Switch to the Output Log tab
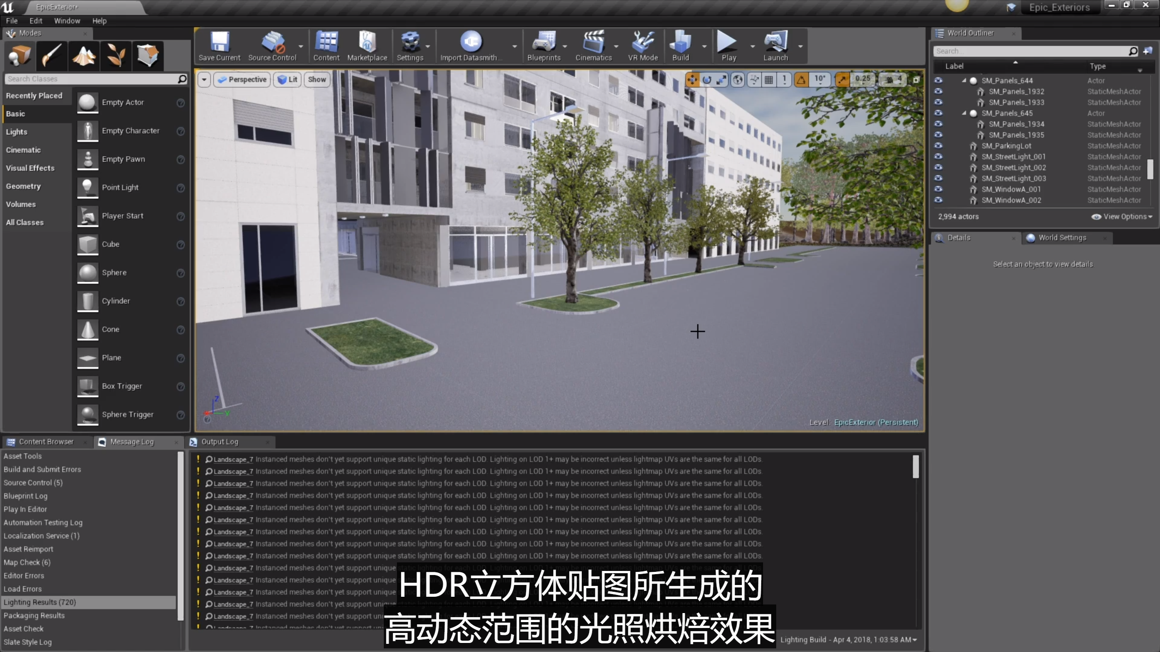1160x652 pixels. (x=220, y=441)
